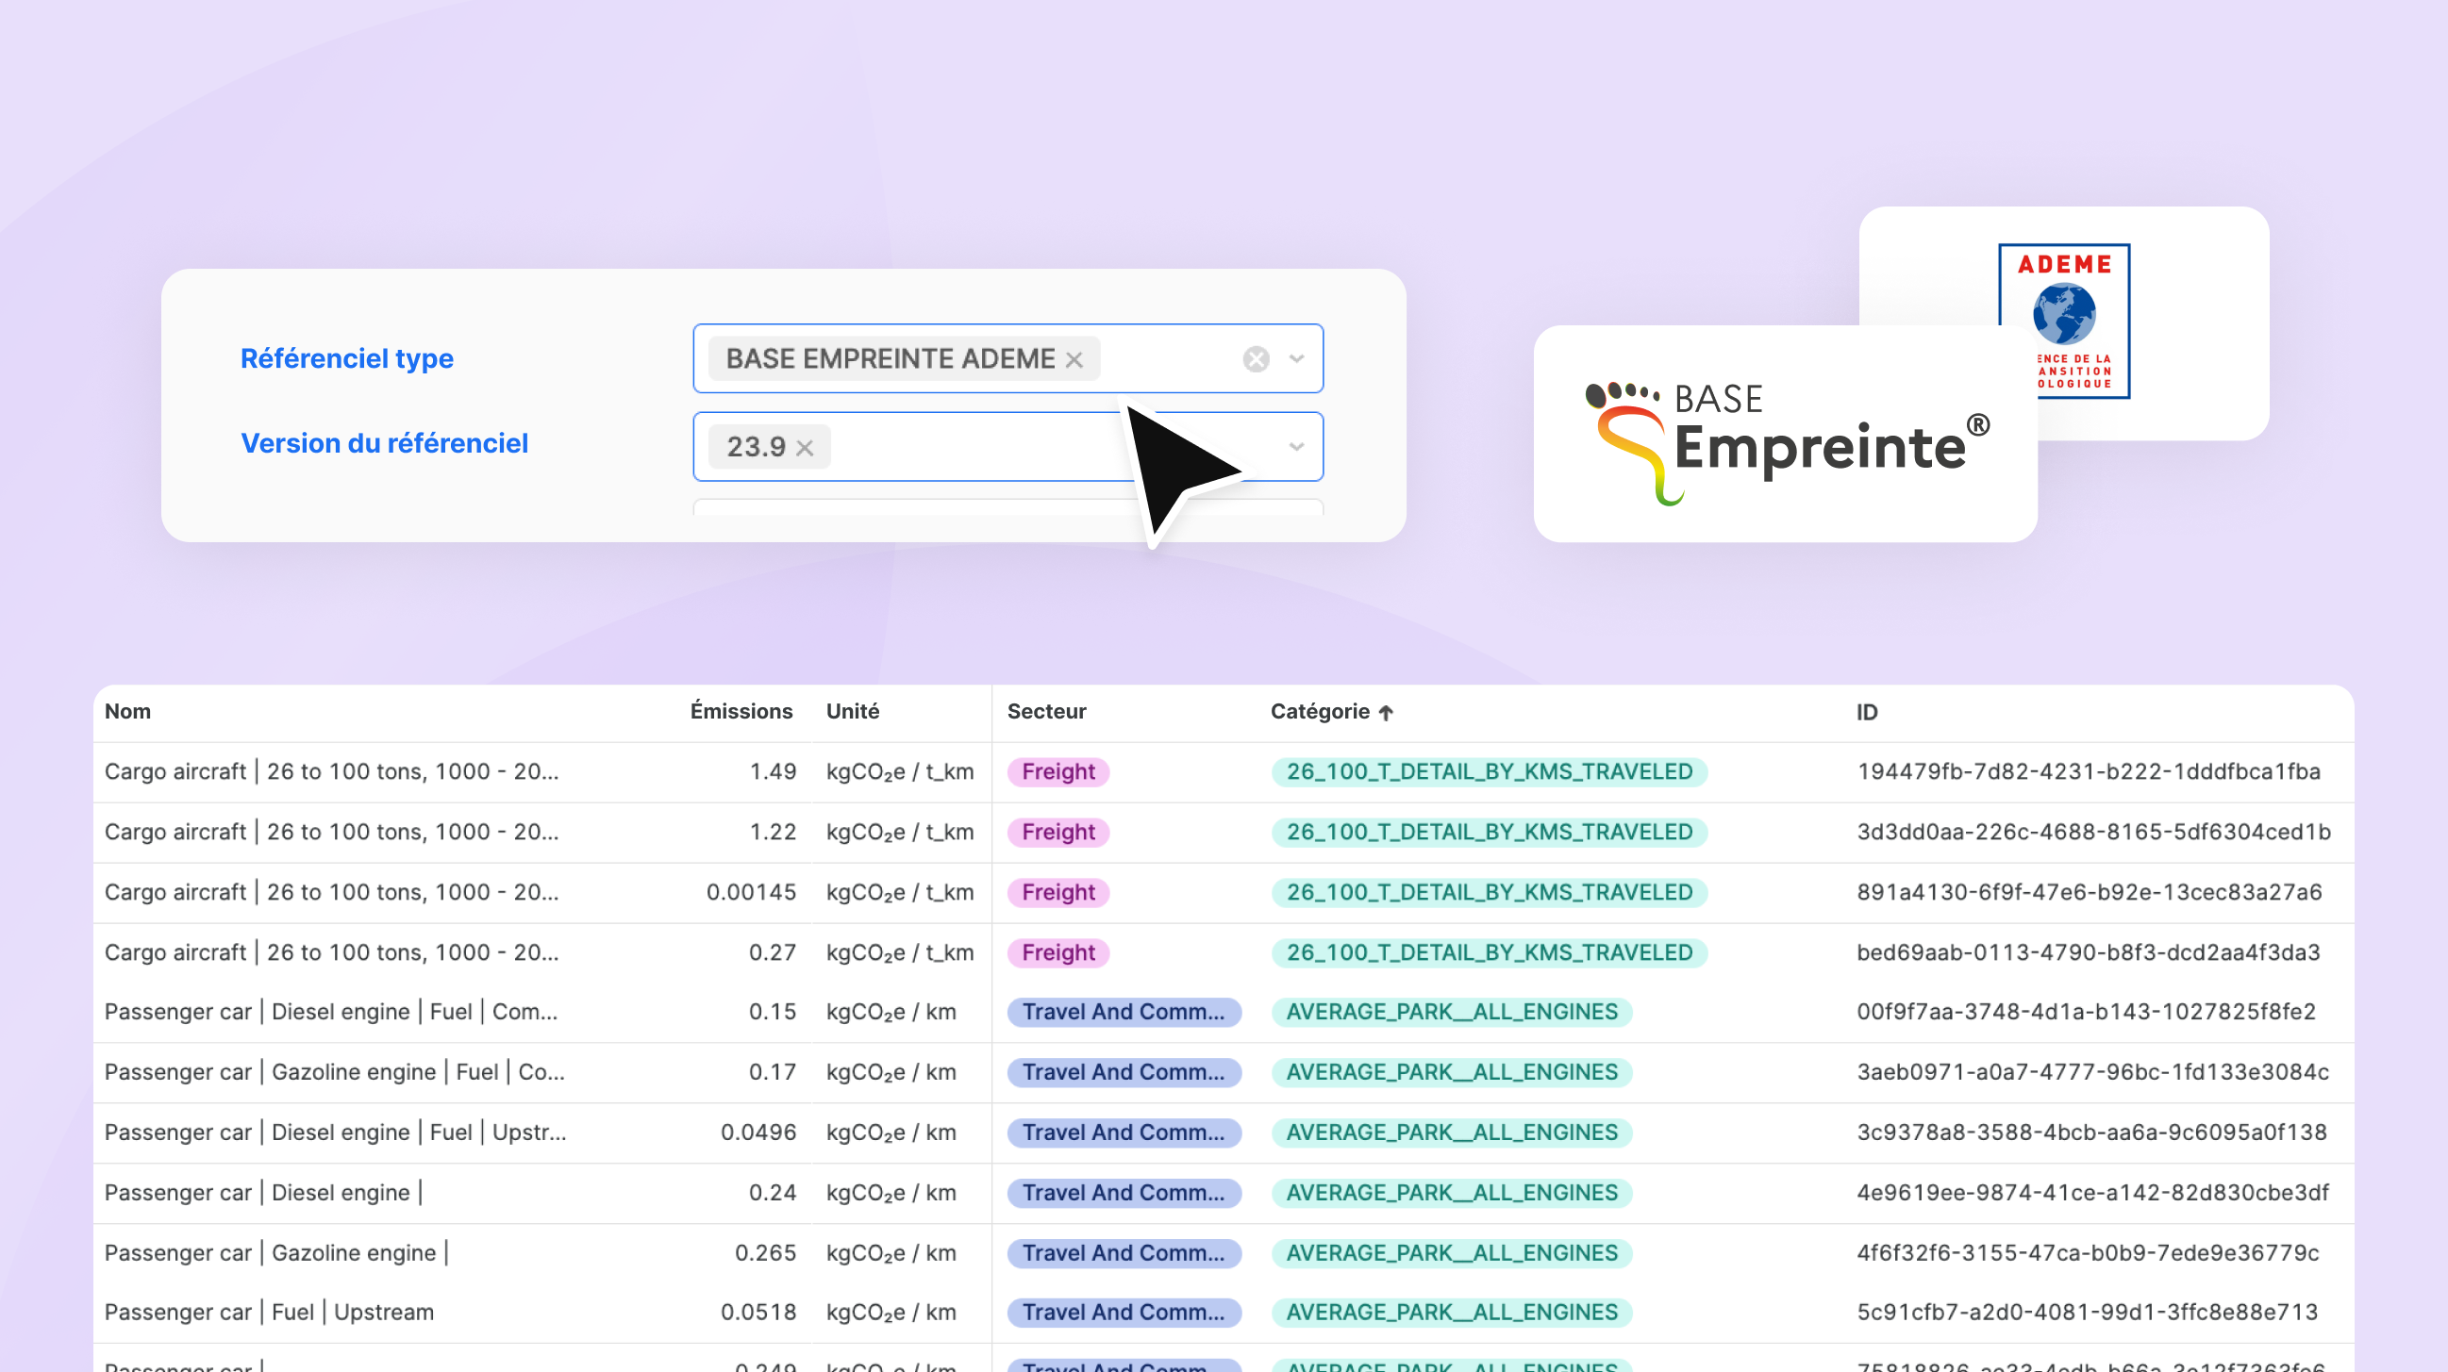Screen dimensions: 2448x1372
Task: Click Travel And Comm tag for emissions 0.17
Action: tap(1124, 1073)
